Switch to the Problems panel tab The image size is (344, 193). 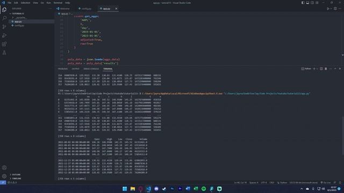point(63,69)
